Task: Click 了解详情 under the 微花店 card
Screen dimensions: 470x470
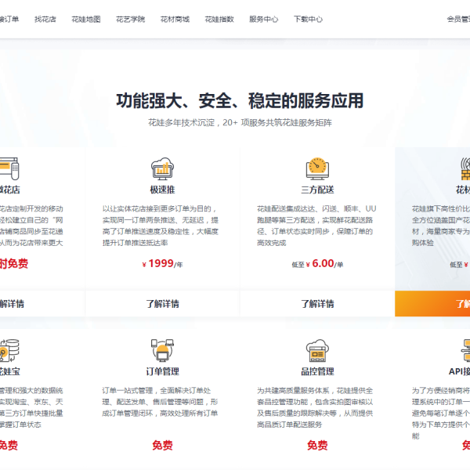Action: click(x=42, y=304)
